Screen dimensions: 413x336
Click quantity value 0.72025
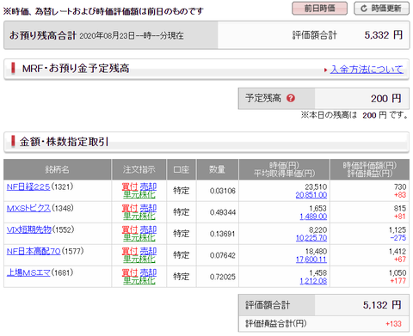[222, 277]
